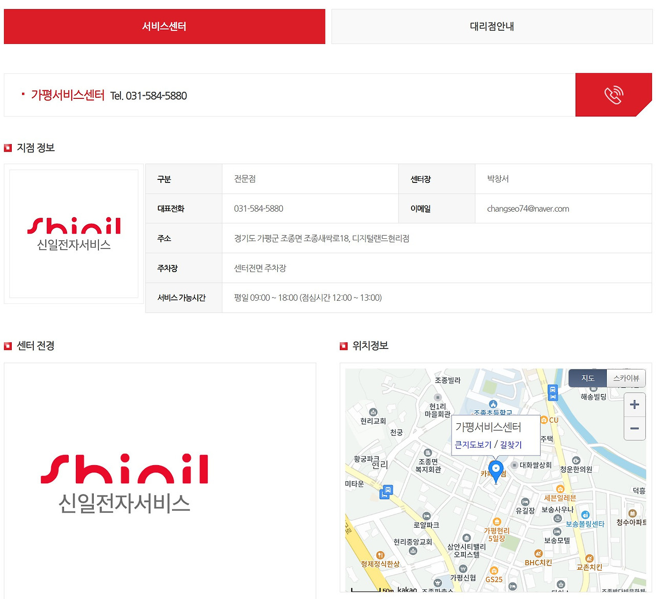
Task: Select the 가평현리5일장 market map icon
Action: click(x=497, y=522)
